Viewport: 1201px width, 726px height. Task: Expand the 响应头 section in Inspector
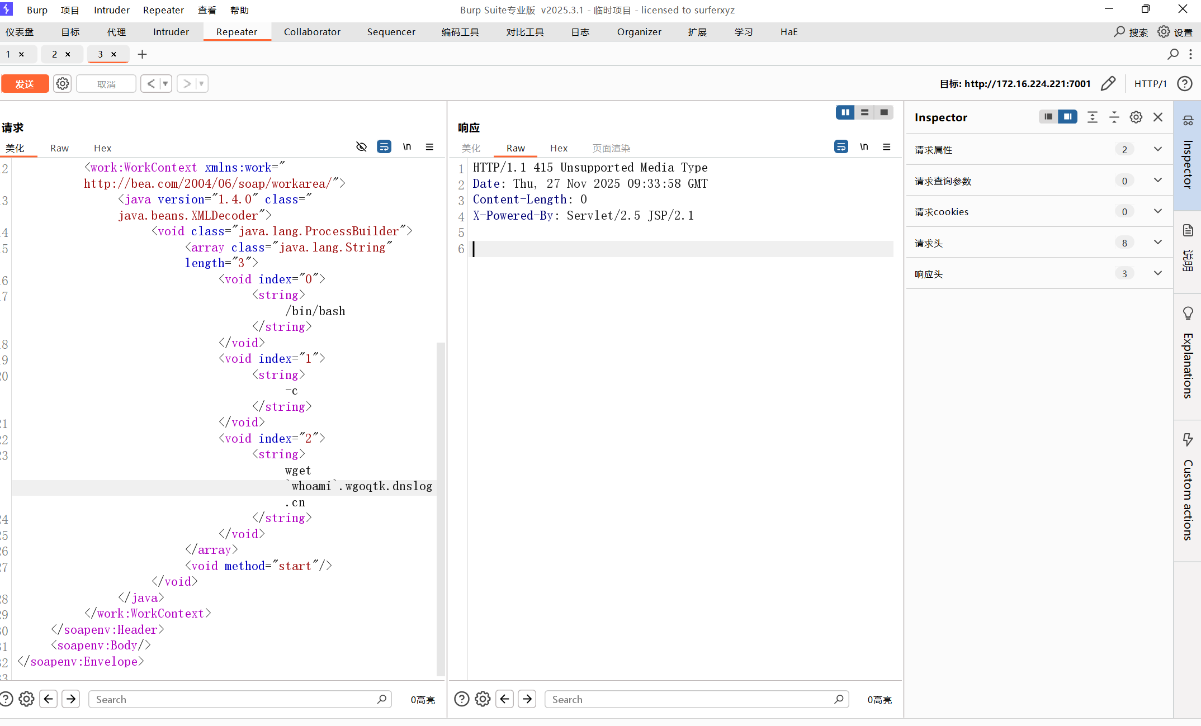click(1157, 273)
